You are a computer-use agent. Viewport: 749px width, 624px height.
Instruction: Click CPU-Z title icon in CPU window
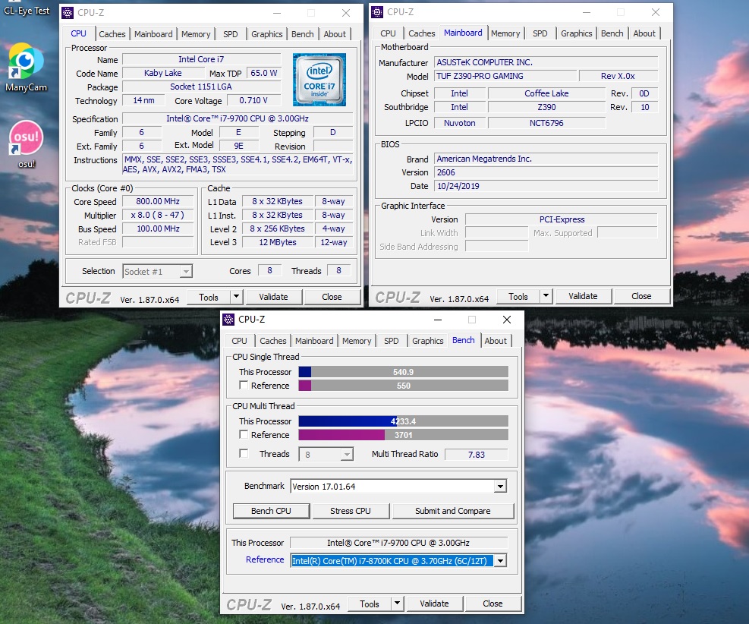[x=68, y=13]
